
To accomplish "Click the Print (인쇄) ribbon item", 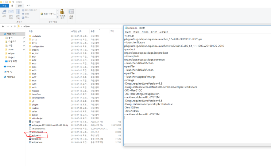I will [26, 13].
